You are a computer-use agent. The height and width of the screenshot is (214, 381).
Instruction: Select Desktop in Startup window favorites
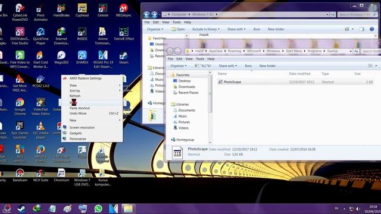[x=184, y=81]
